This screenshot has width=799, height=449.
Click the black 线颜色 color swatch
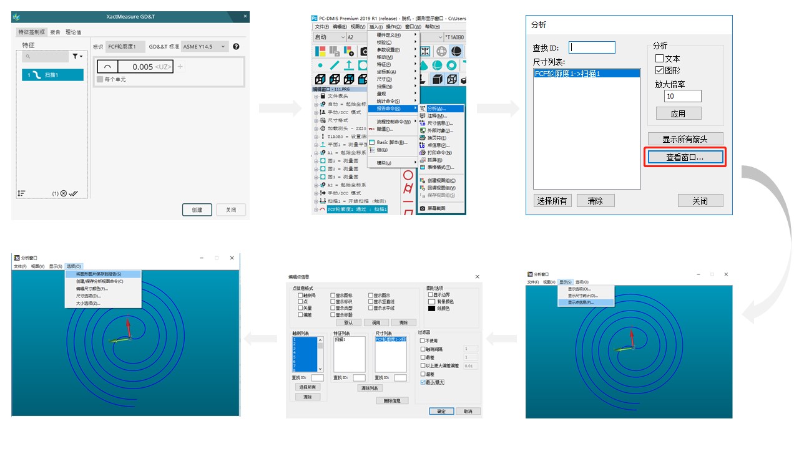431,309
